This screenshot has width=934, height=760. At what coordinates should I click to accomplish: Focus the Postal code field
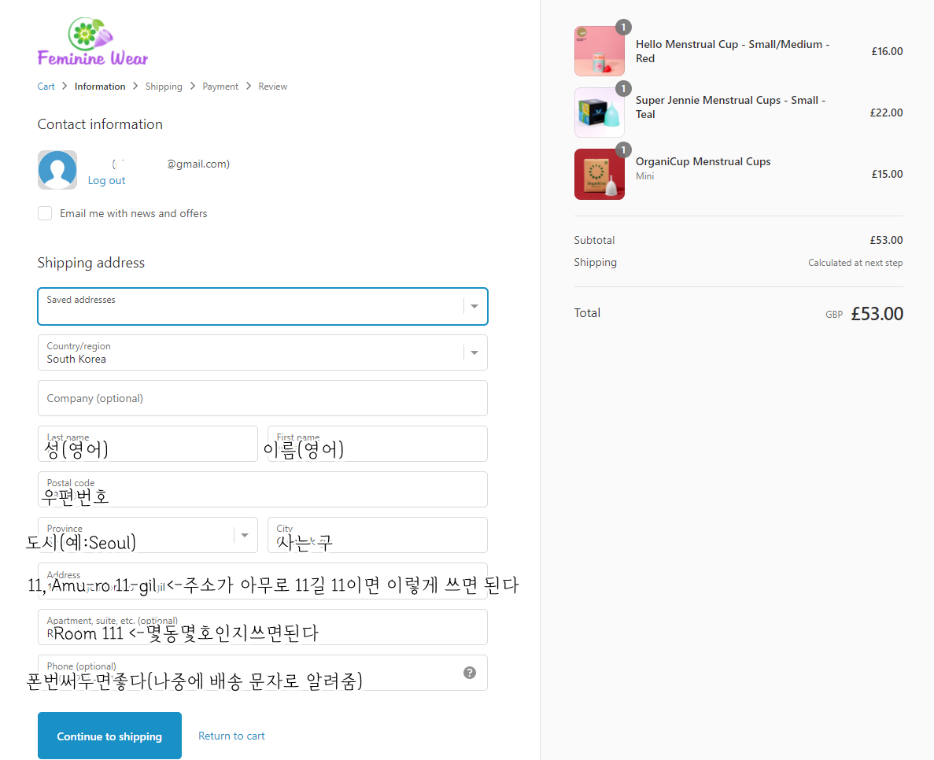263,489
